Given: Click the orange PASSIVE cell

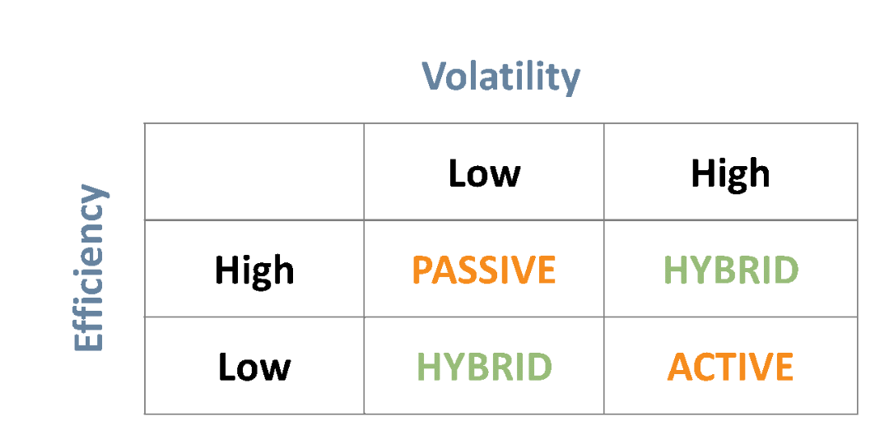Looking at the screenshot, I should tap(484, 270).
